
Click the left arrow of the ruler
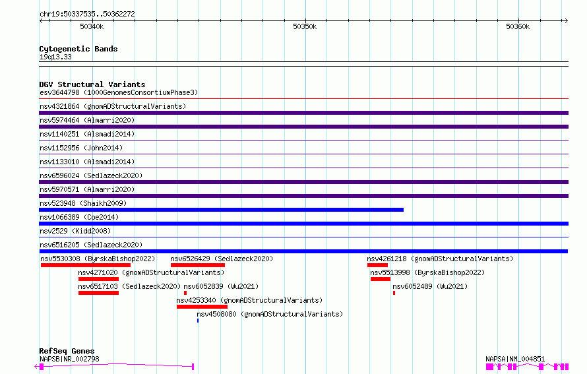pos(41,21)
